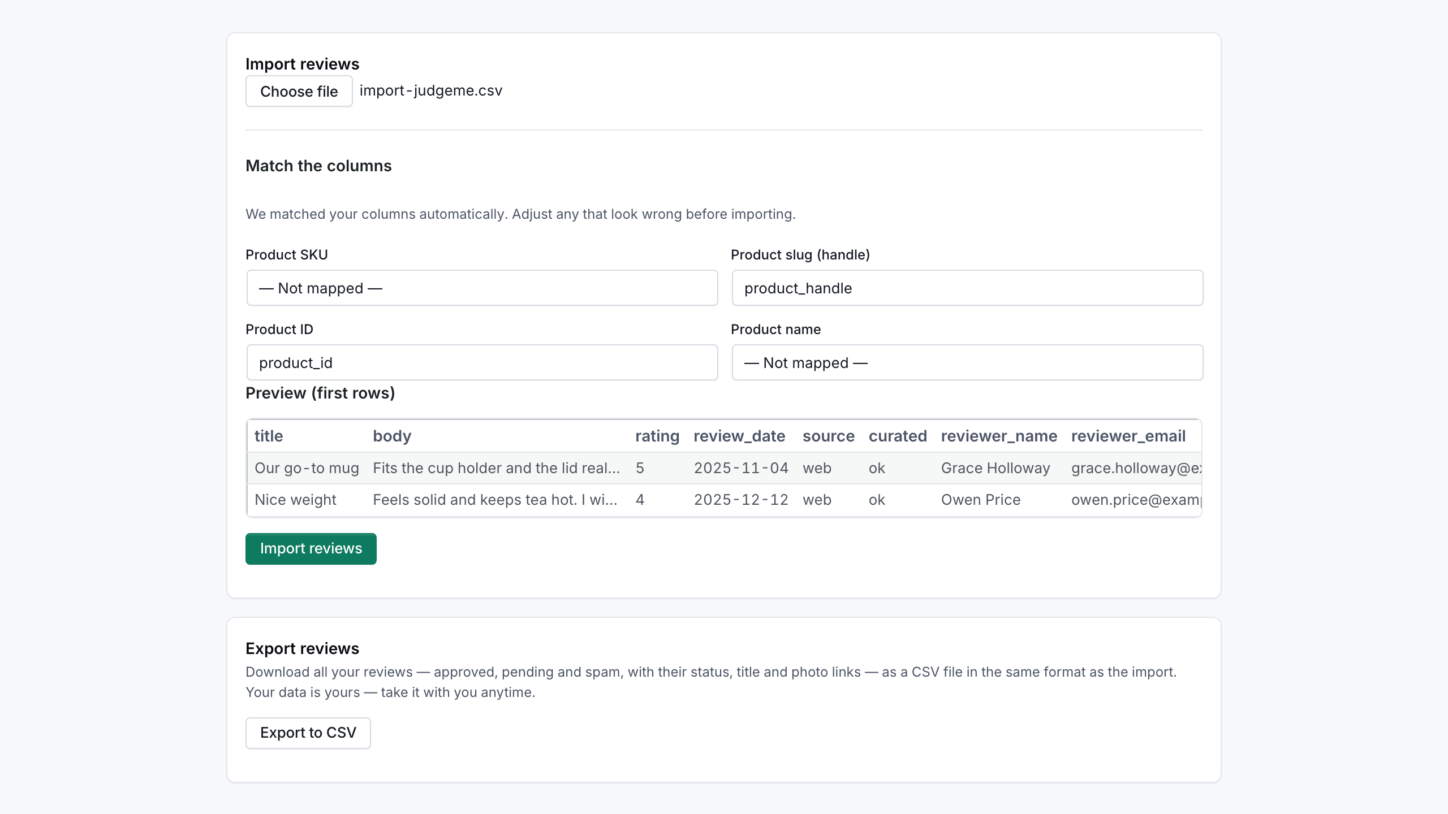Click the rating 4 cell
Viewport: 1448px width, 814px height.
tap(657, 500)
